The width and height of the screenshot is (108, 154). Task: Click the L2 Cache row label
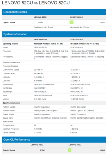(7, 77)
